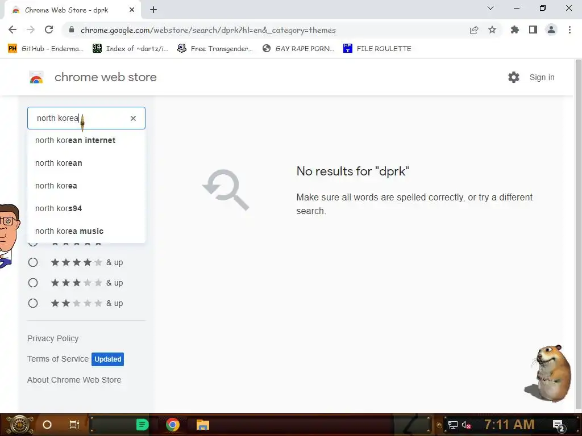
Task: Open Chrome's three-dot menu
Action: pyautogui.click(x=569, y=30)
